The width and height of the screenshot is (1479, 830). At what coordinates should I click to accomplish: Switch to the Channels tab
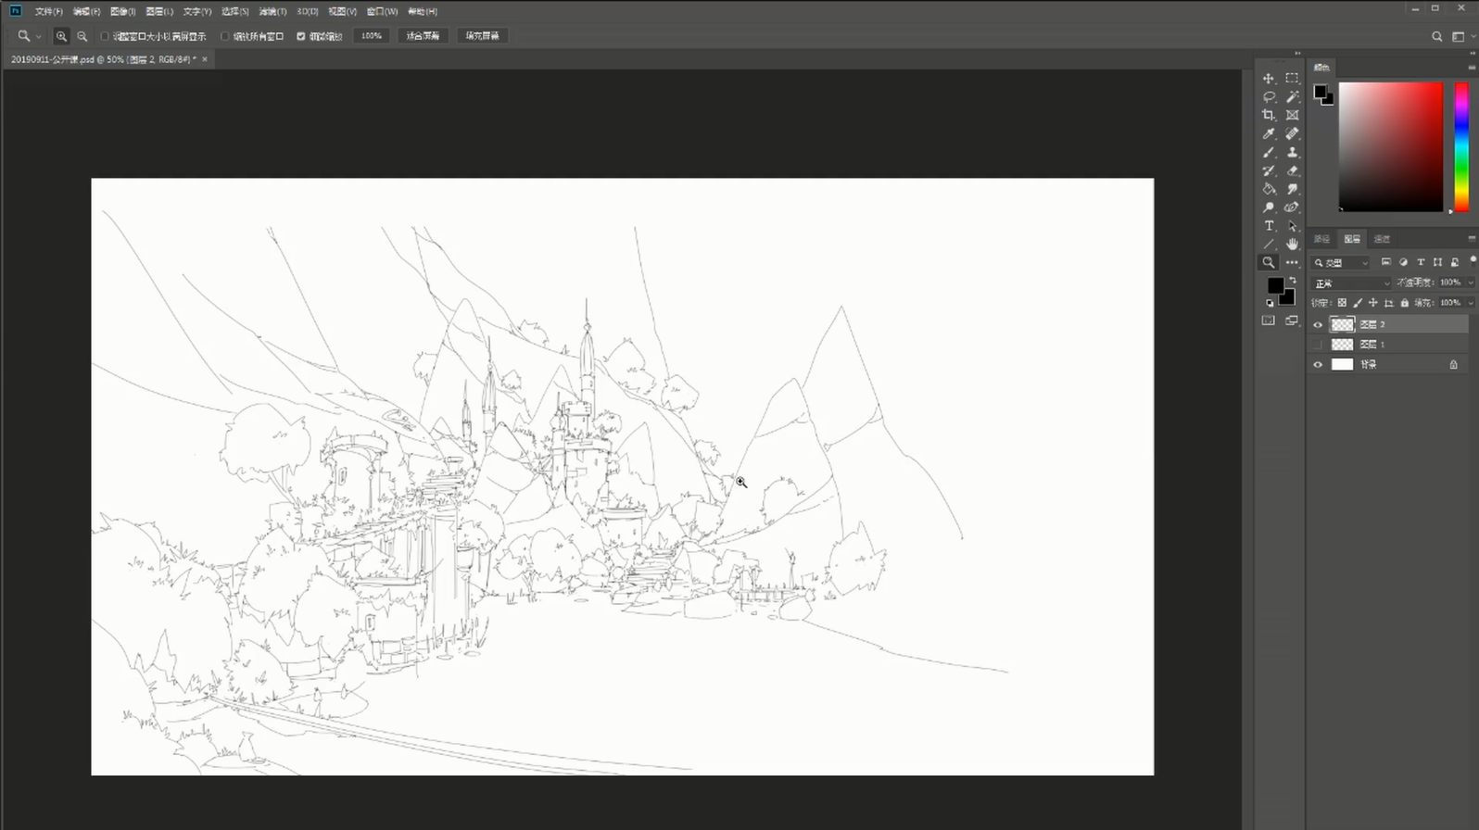coord(1382,239)
